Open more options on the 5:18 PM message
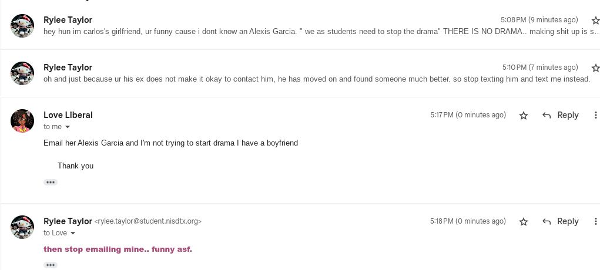This screenshot has height=270, width=600. point(595,222)
